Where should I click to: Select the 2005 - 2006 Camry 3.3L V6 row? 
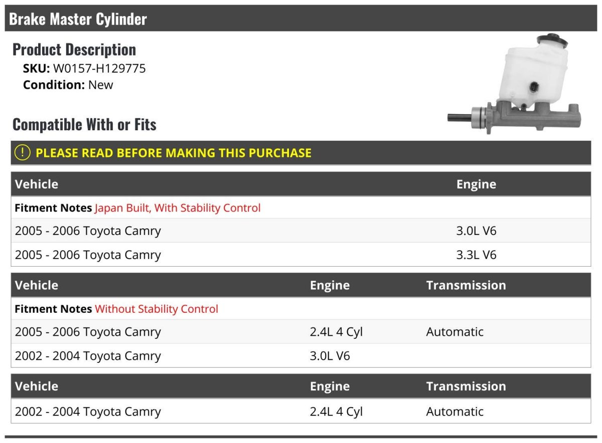click(x=300, y=255)
